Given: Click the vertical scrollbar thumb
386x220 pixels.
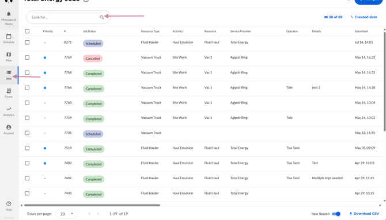Looking at the screenshot, I should [384, 81].
